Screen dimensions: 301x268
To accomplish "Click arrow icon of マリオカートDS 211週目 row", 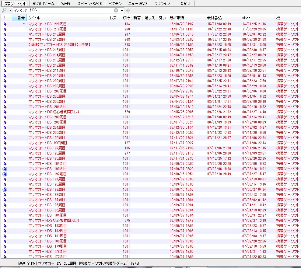I will point(5,71).
